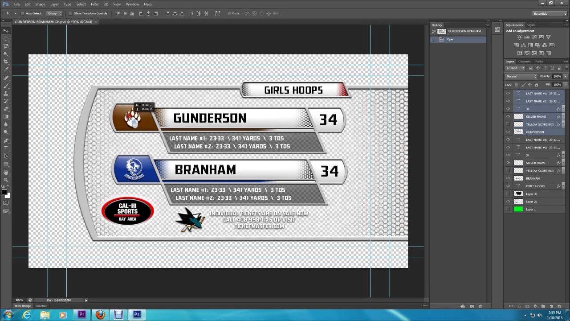Enable the Auto-Select checkbox

pos(22,13)
